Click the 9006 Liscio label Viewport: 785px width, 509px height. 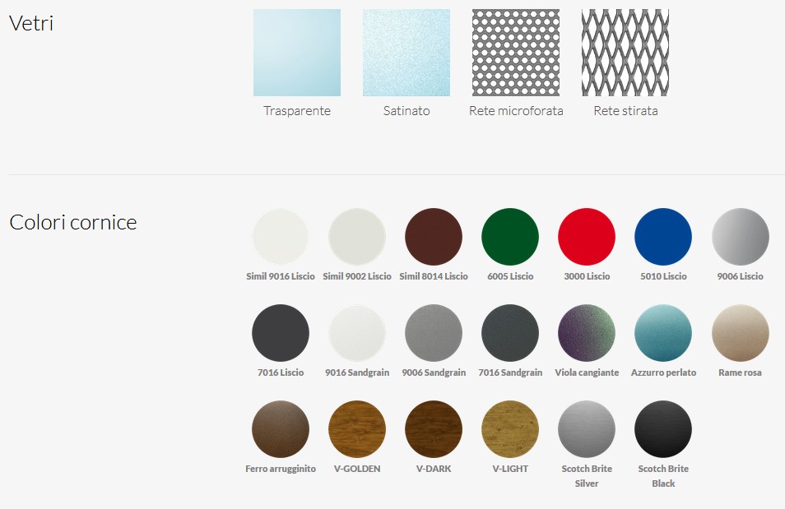tap(740, 276)
